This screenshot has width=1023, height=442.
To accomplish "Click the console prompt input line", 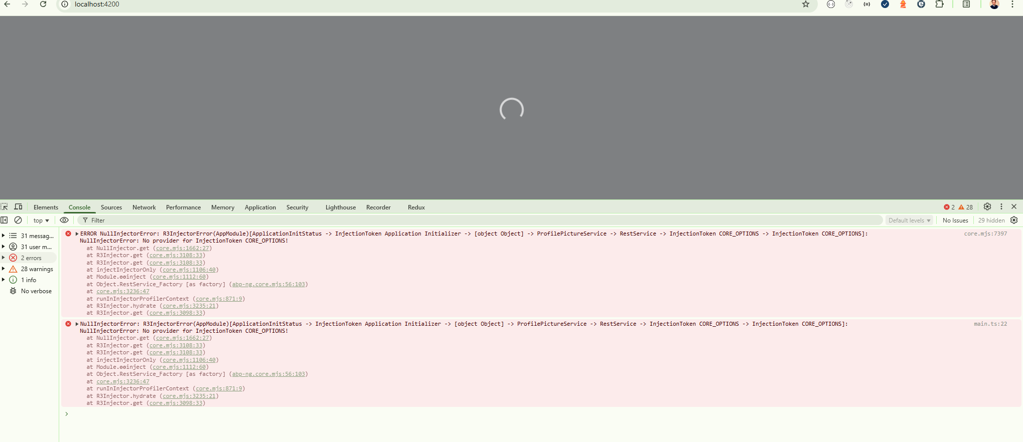I will point(542,414).
